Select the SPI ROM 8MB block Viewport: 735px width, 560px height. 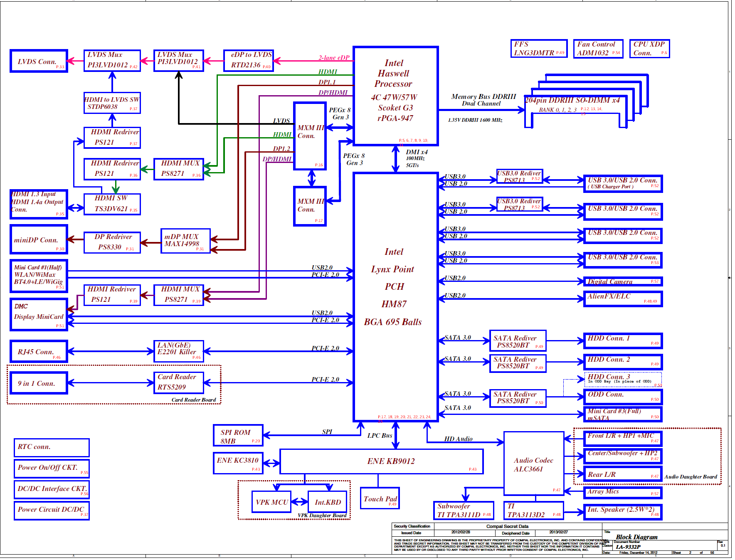(x=238, y=435)
